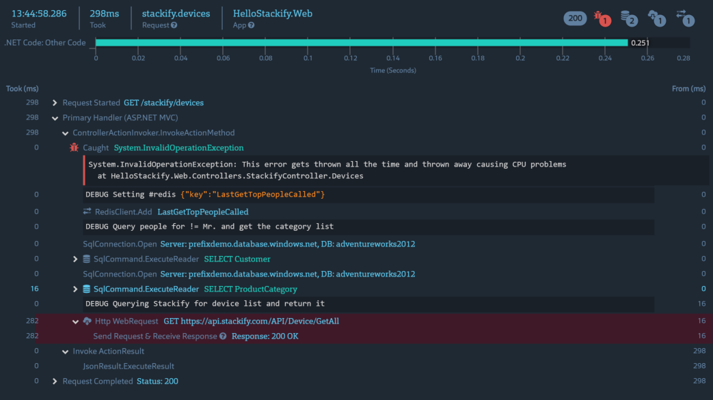Click the teal .NET Code timeline bar
Viewport: 713px width, 400px height.
(x=362, y=43)
